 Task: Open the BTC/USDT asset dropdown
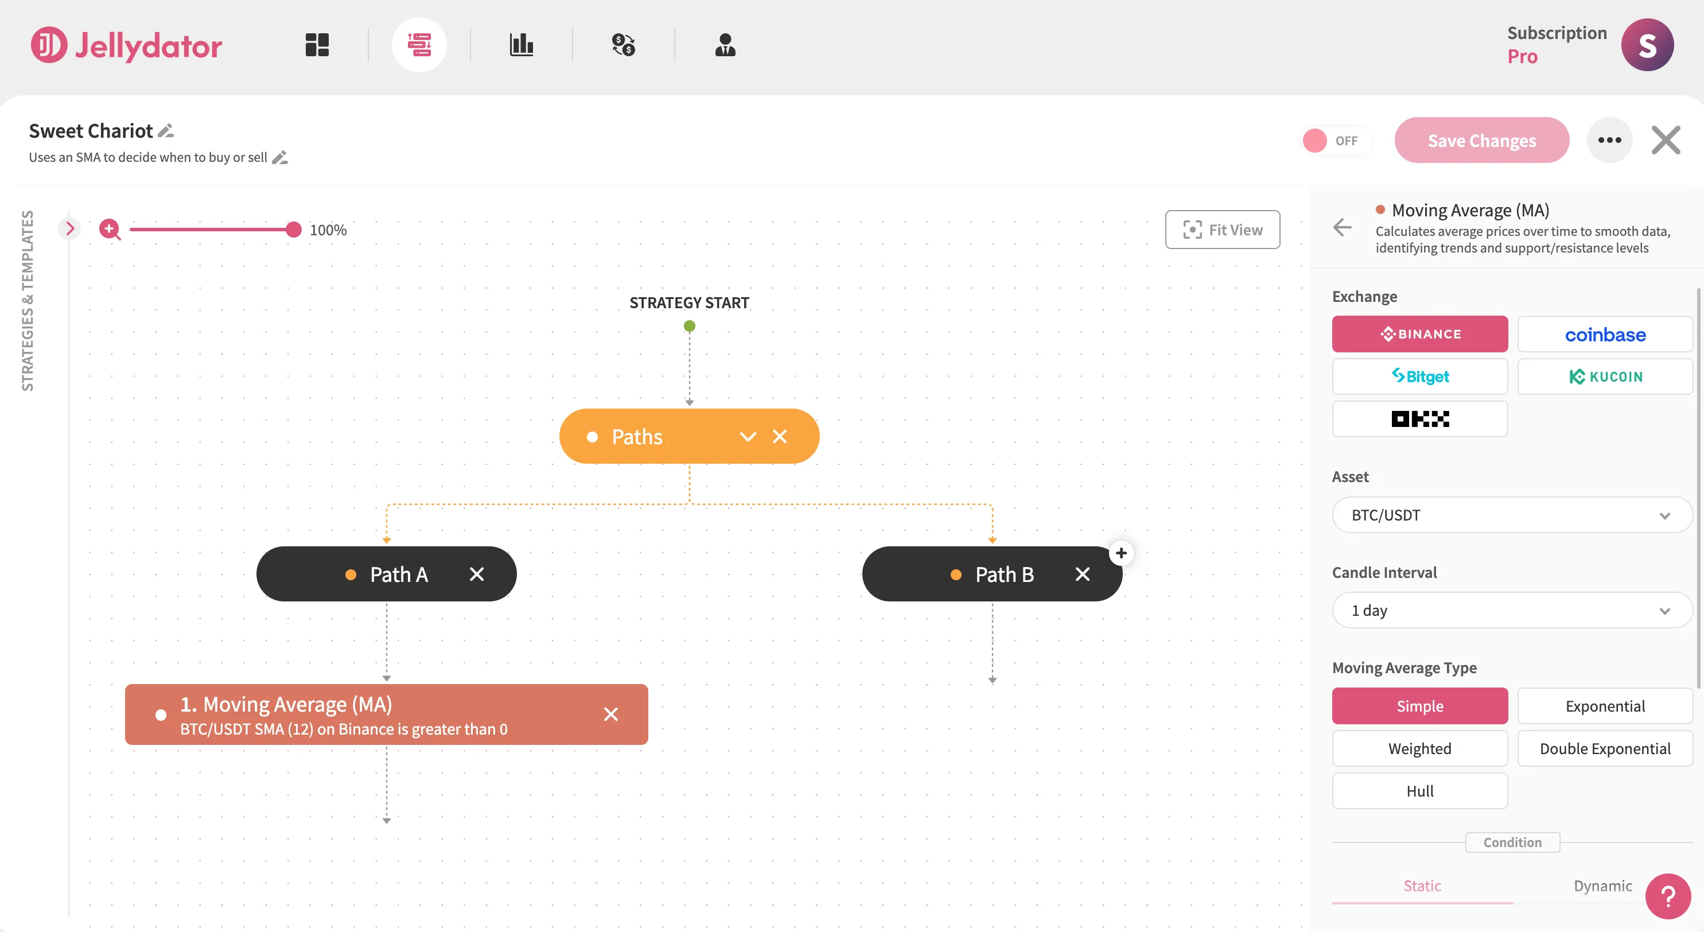click(x=1511, y=515)
